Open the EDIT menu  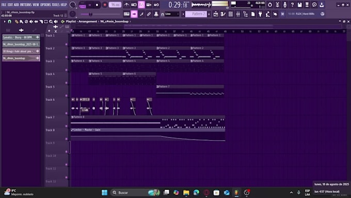tap(10, 5)
